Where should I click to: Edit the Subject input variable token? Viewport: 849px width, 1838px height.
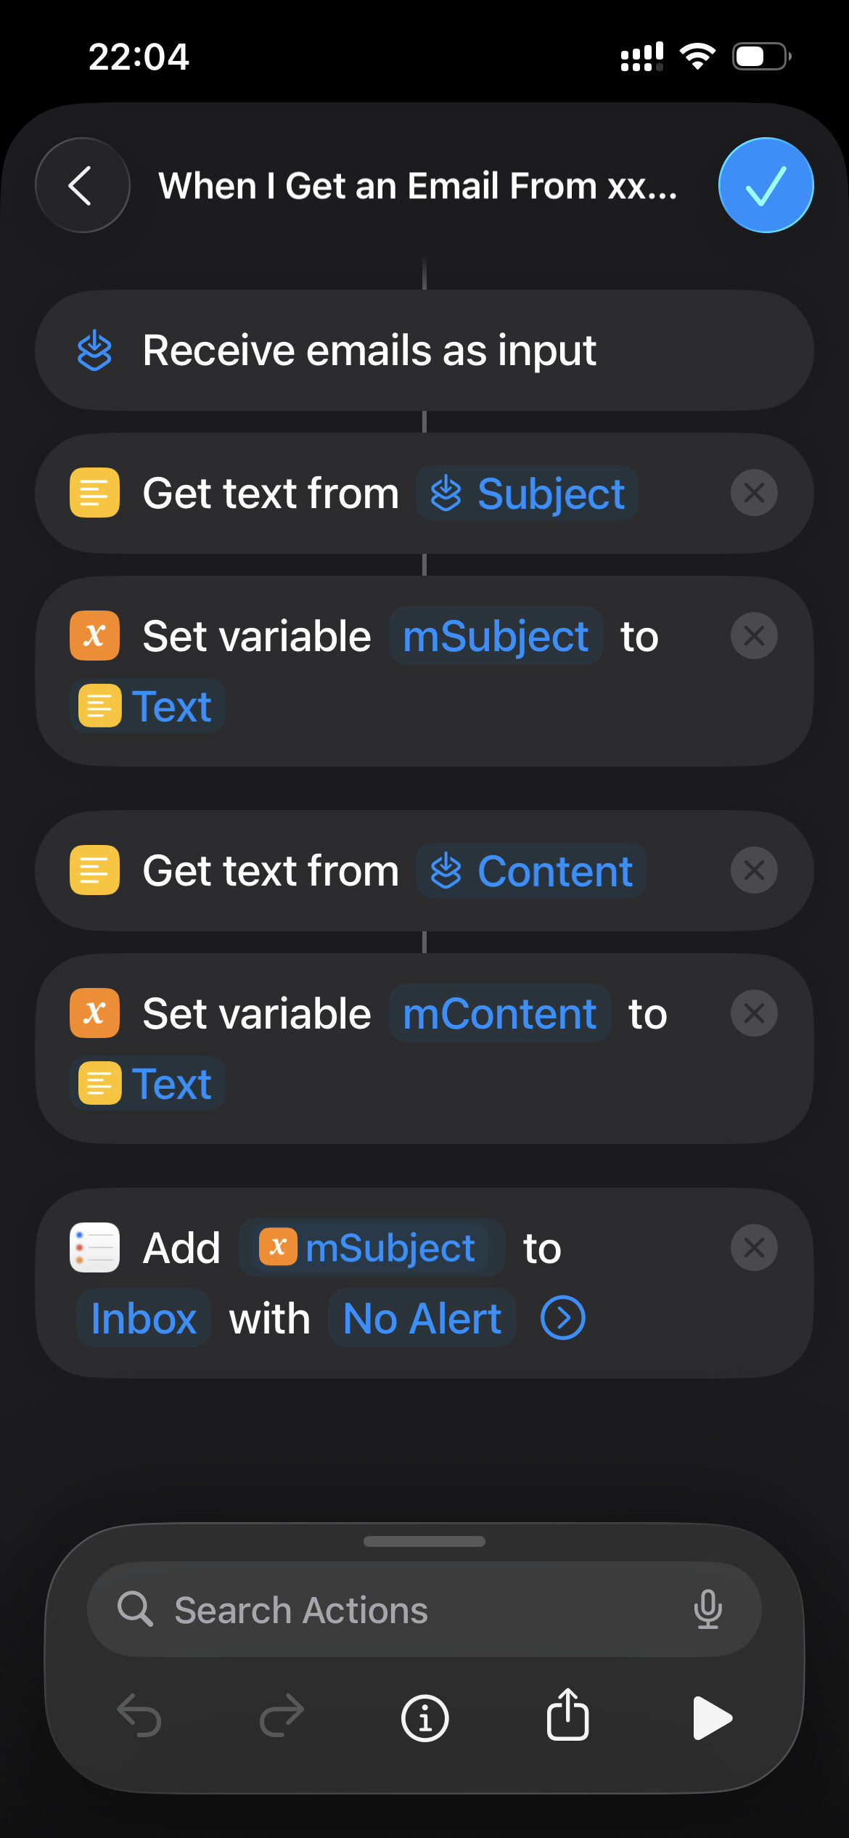[x=528, y=494]
